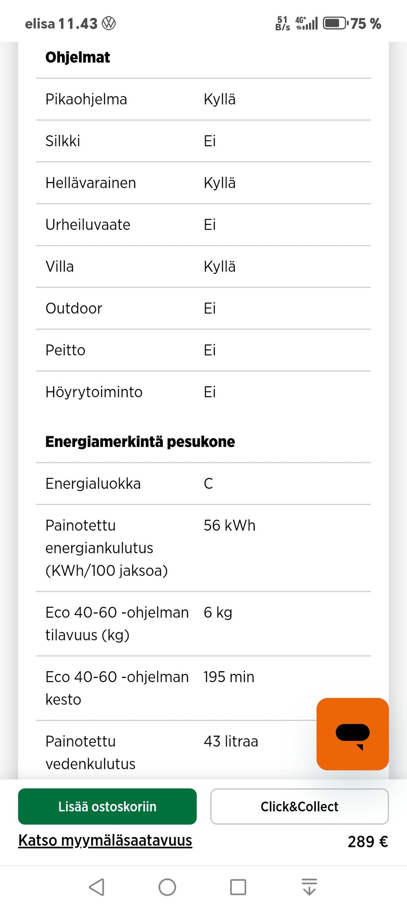Select the Energialuokka row label
This screenshot has width=407, height=909.
coord(93,483)
